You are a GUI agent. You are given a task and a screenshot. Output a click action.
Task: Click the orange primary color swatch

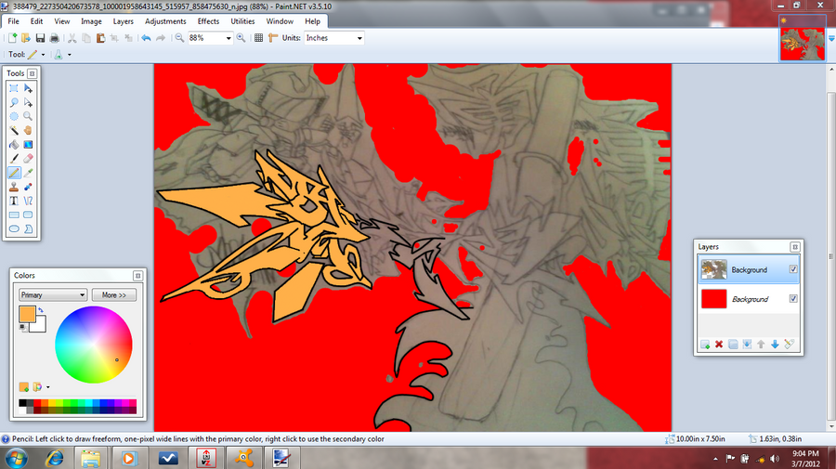pyautogui.click(x=27, y=315)
